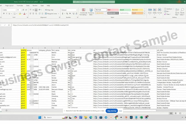
Task: Click Merge & Center
Action: tap(51, 14)
